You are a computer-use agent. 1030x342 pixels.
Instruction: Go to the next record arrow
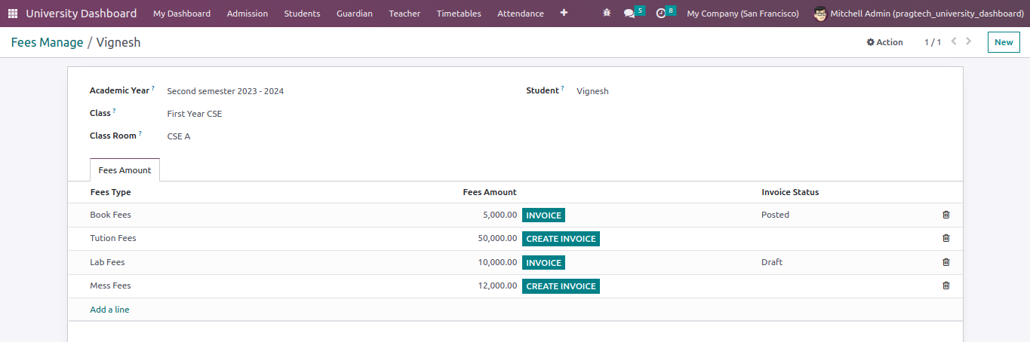(969, 41)
